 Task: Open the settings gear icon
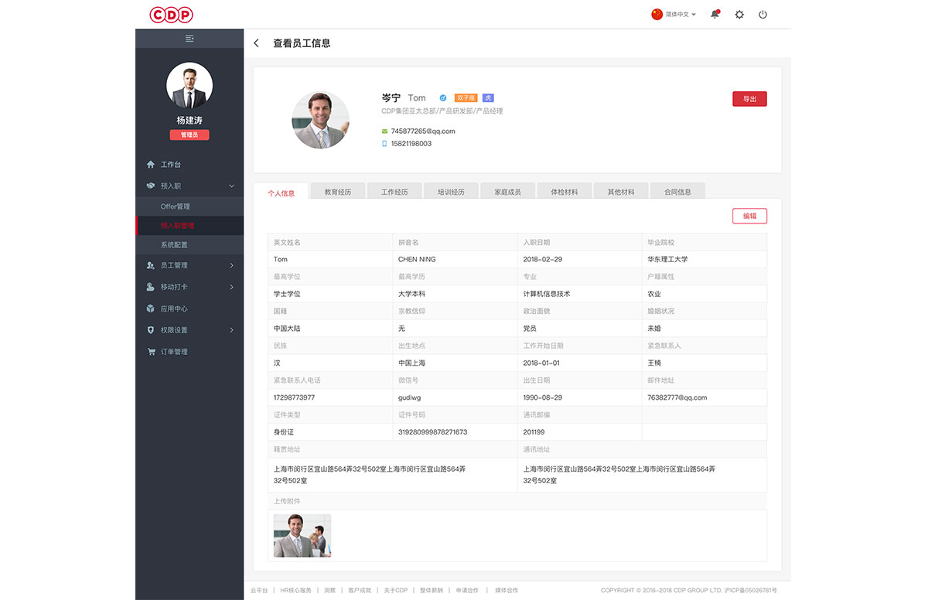(x=739, y=14)
